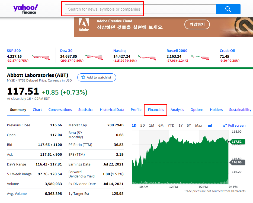Select the 1Y chart range

click(x=181, y=125)
